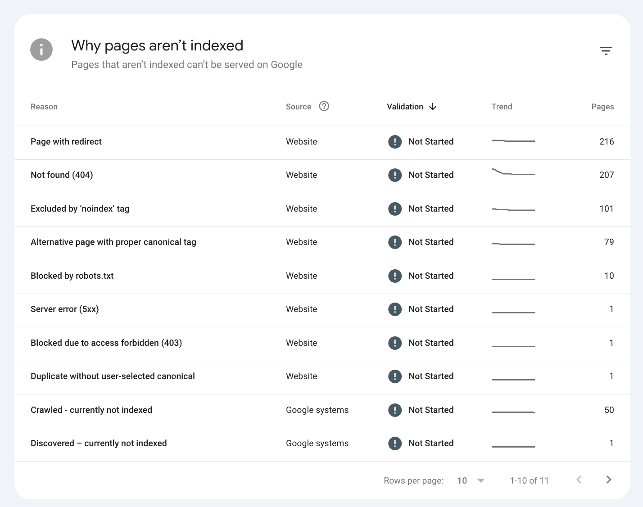Open Discovered – currently not indexed row
Image resolution: width=643 pixels, height=507 pixels.
click(322, 444)
